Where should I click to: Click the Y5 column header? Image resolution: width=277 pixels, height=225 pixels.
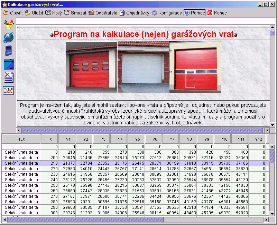(x=136, y=139)
